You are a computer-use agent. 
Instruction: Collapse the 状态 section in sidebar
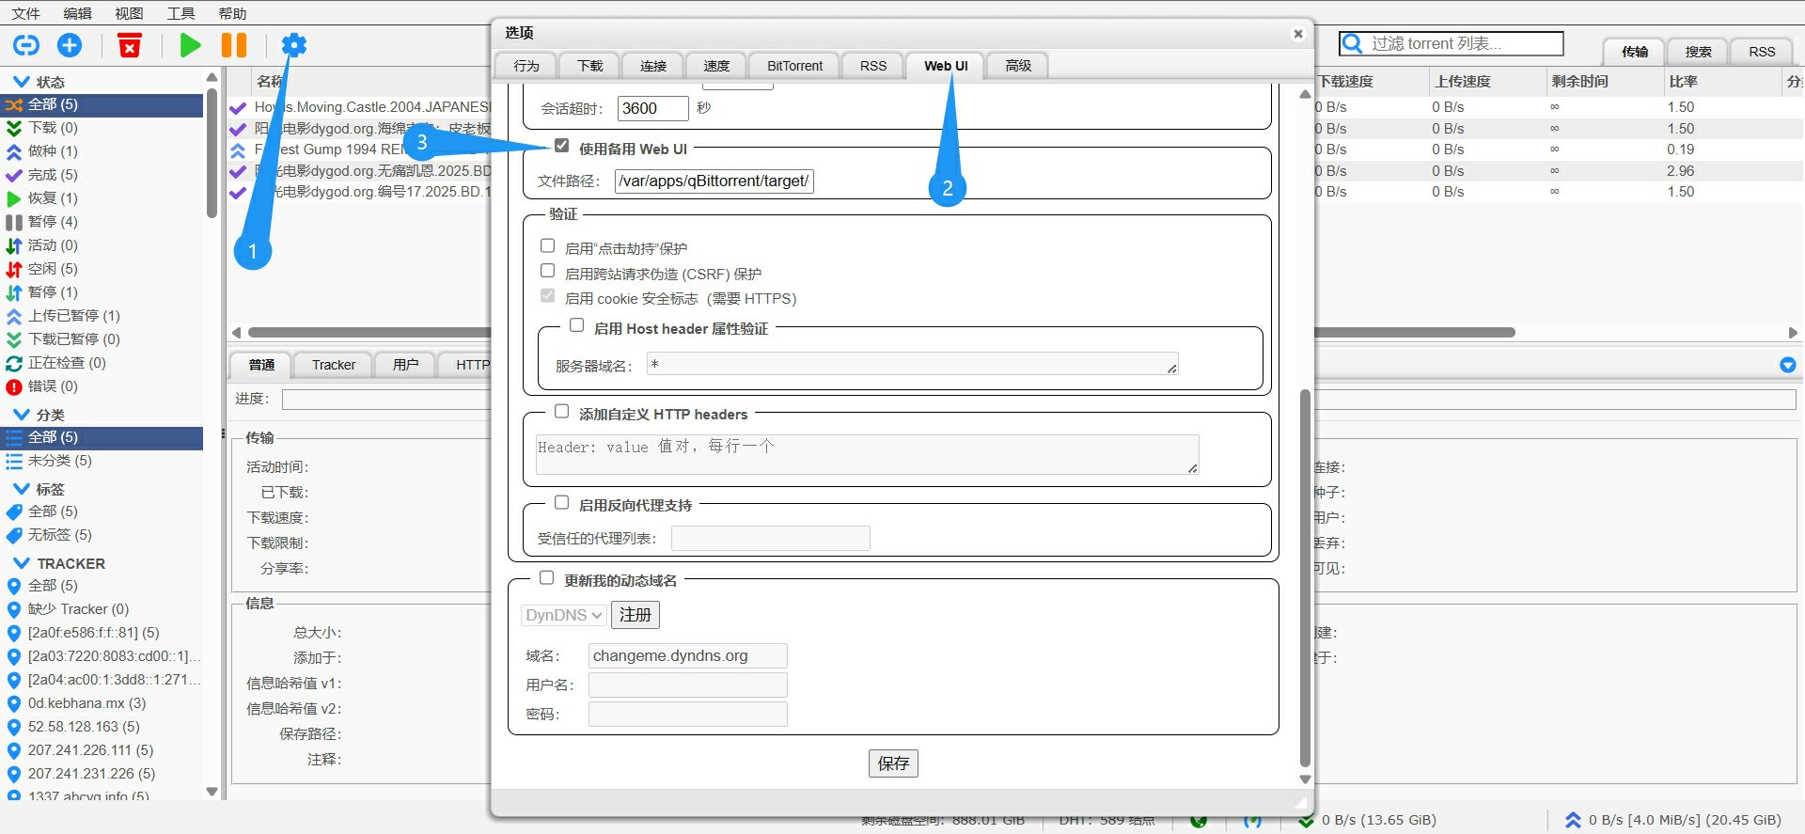(x=22, y=82)
